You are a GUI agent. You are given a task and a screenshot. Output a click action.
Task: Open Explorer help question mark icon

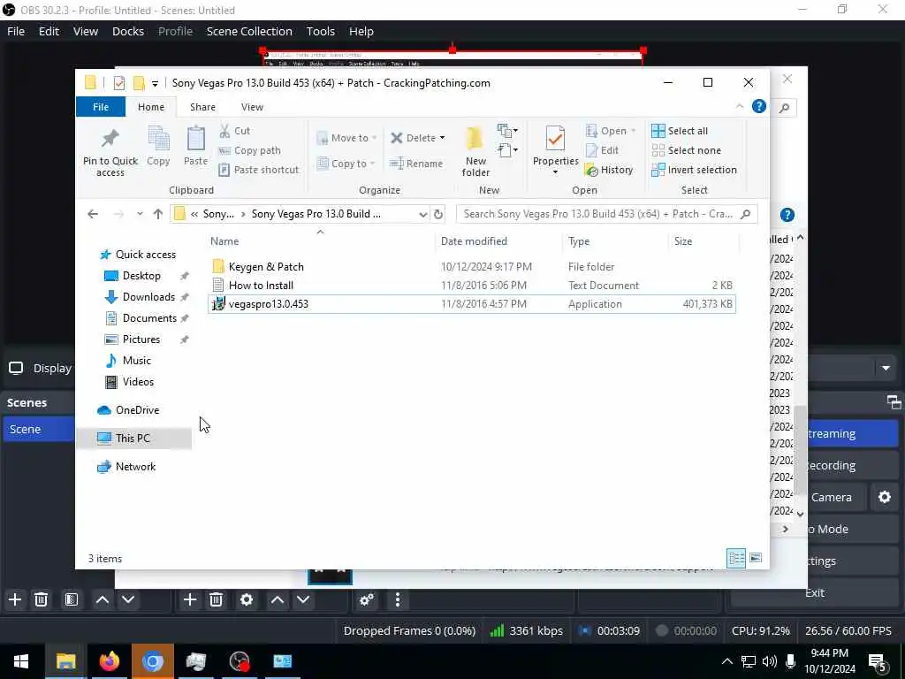tap(759, 106)
